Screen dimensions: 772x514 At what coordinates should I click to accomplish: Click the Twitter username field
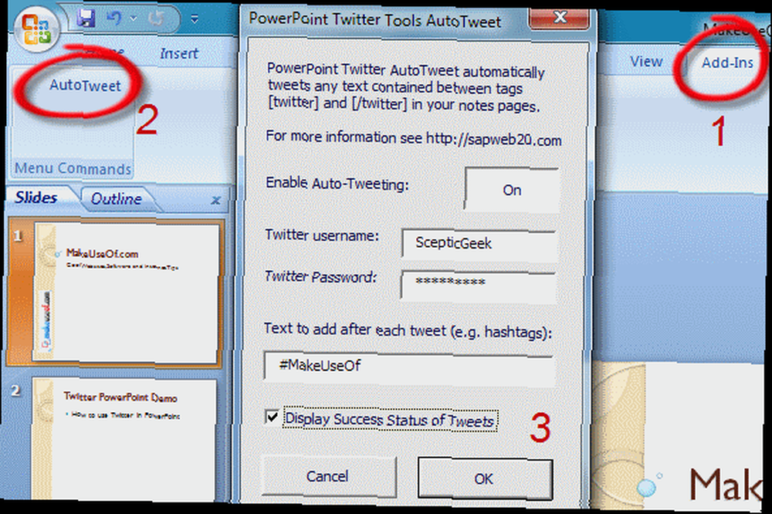(x=479, y=244)
